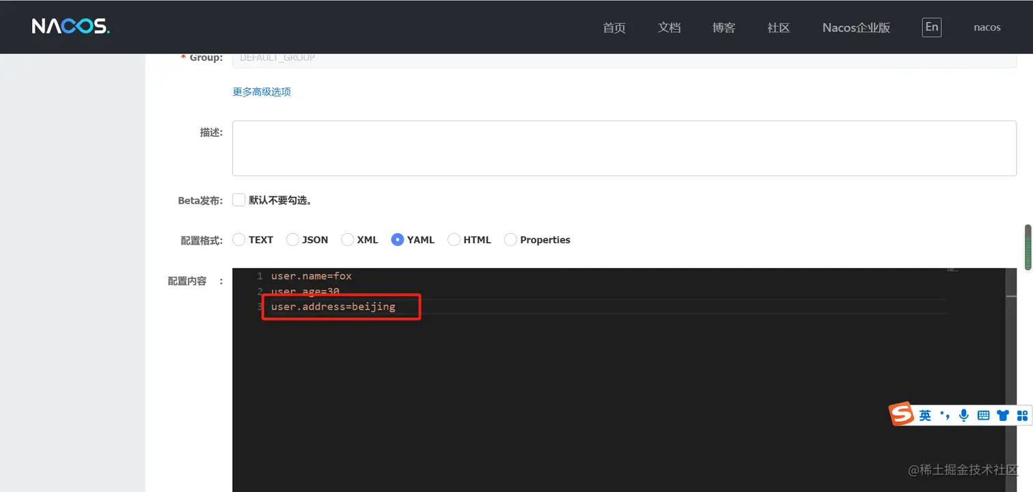The width and height of the screenshot is (1033, 492).
Task: Toggle punctuation mode in the Sogou IME bar
Action: tap(945, 415)
